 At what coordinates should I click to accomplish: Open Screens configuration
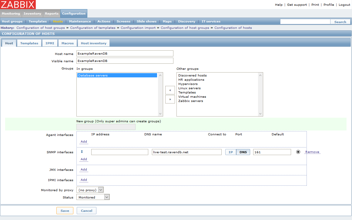tap(123, 21)
